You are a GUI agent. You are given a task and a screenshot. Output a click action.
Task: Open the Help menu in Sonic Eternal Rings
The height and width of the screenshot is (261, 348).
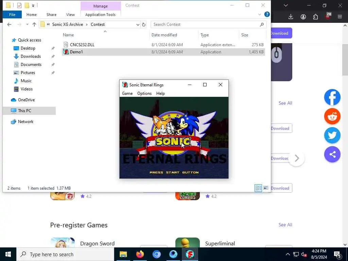pyautogui.click(x=160, y=93)
